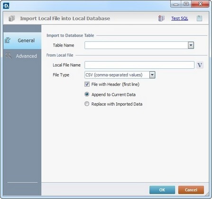This screenshot has width=212, height=199.
Task: Select Append to Current Data option
Action: point(87,95)
